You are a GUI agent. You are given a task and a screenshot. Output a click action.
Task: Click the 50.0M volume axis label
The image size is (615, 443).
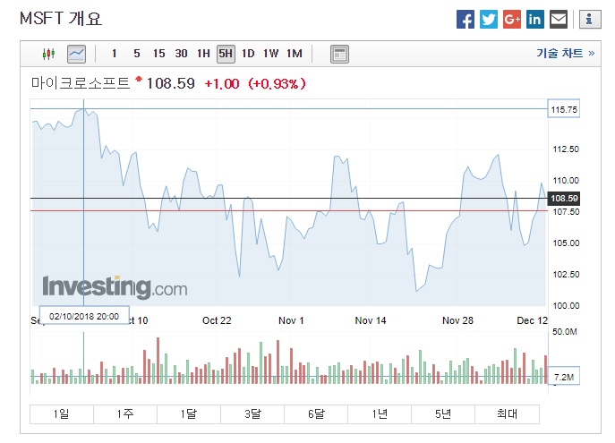click(x=564, y=332)
